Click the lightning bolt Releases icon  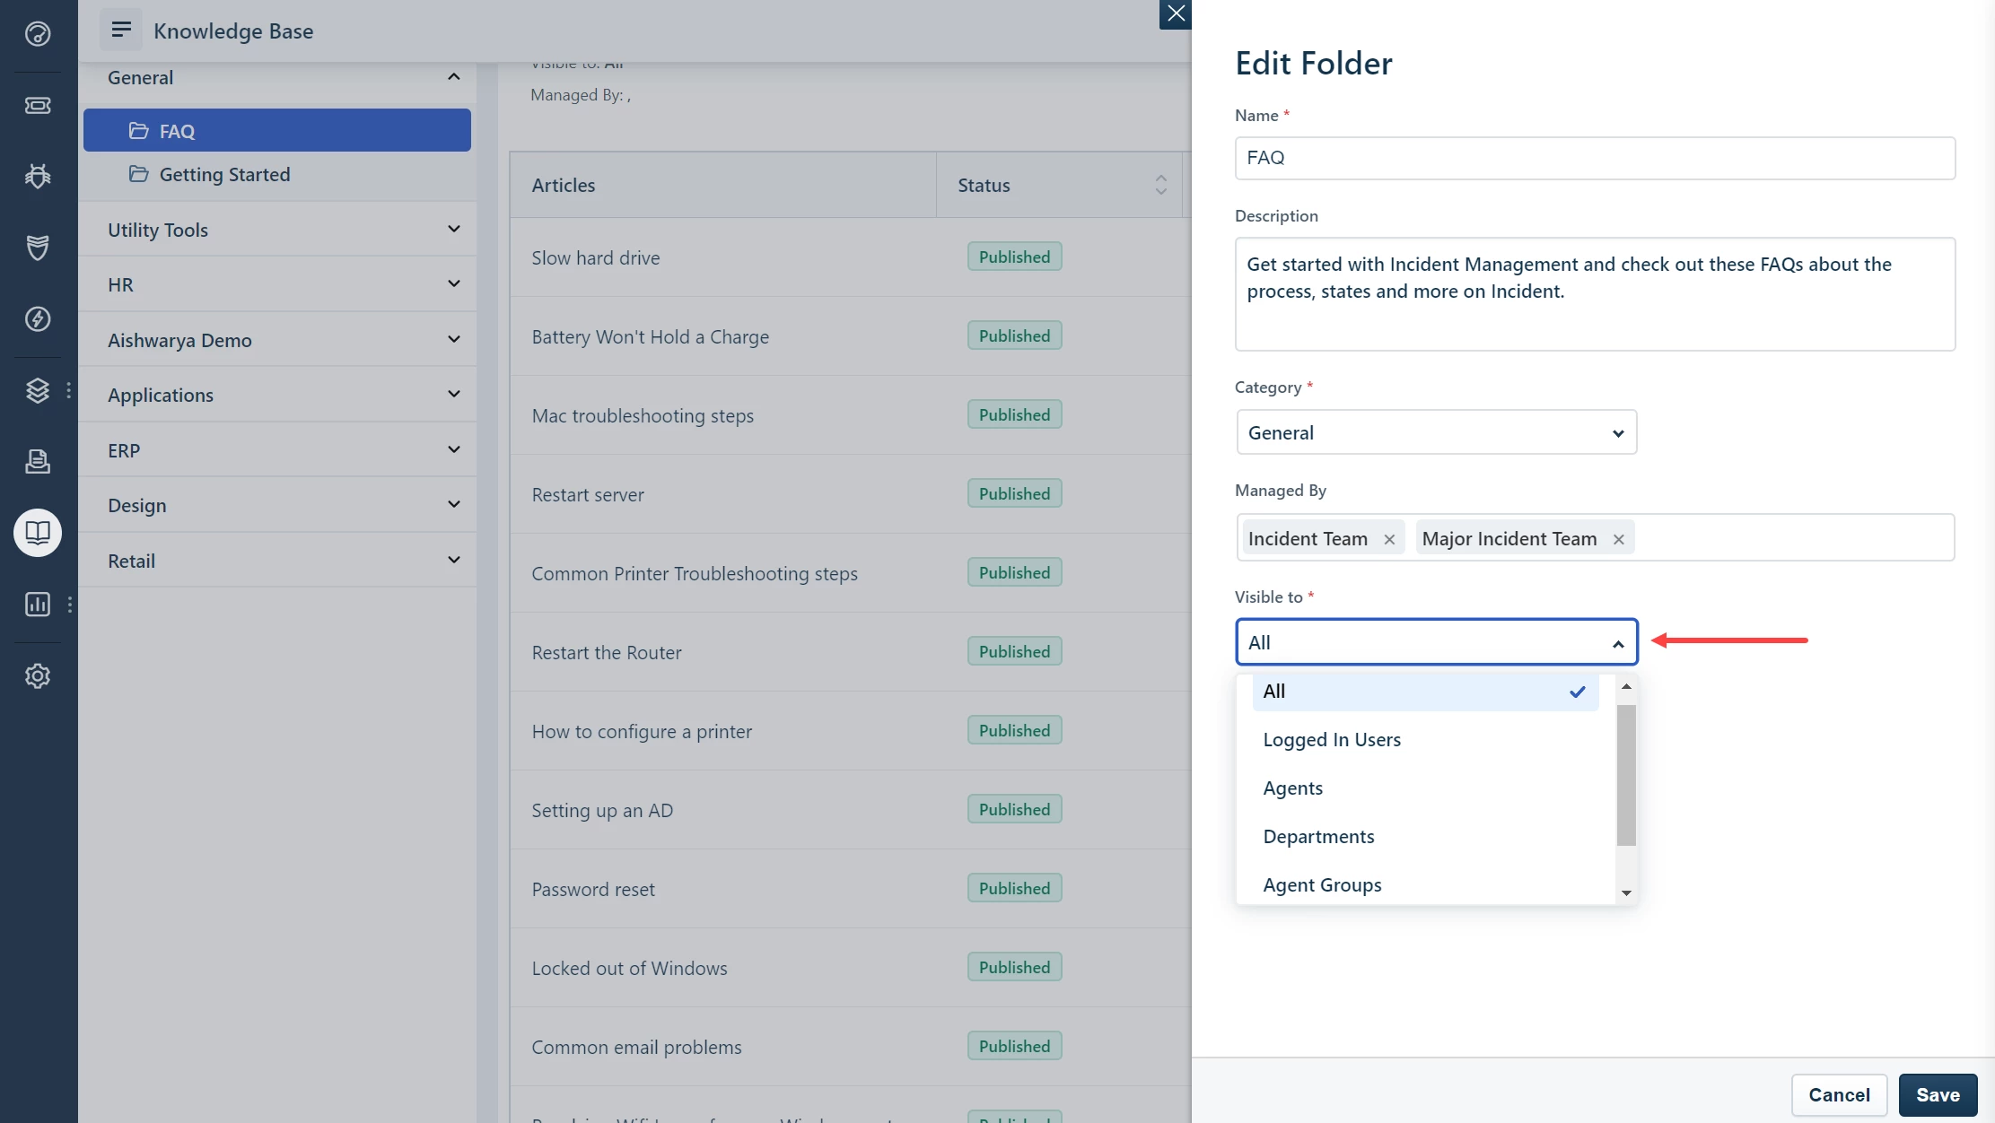[38, 318]
